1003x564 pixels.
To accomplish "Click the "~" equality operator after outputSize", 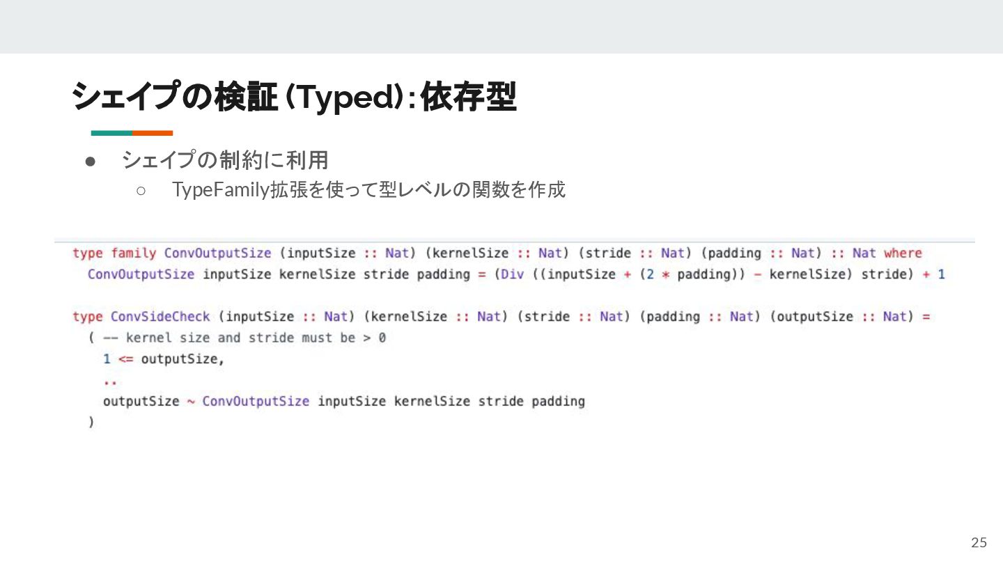I will pos(191,402).
